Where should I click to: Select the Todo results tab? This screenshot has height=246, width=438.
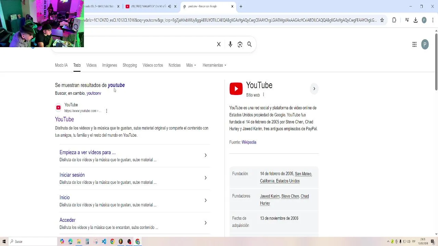pyautogui.click(x=77, y=65)
